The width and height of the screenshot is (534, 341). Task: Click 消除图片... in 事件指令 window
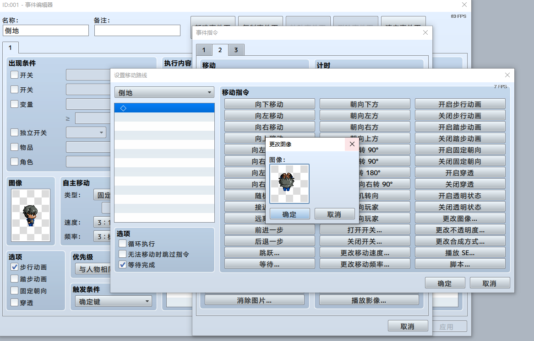pos(254,300)
